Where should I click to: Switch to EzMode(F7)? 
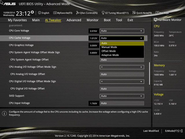click(x=174, y=131)
